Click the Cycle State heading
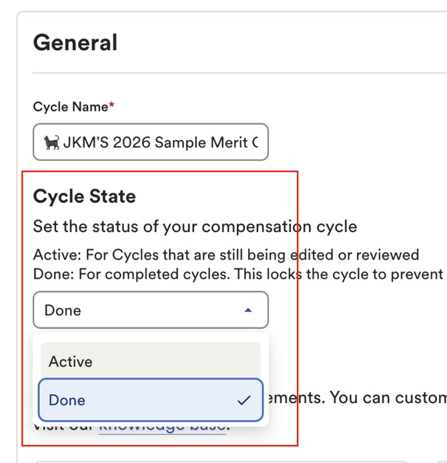 85,196
